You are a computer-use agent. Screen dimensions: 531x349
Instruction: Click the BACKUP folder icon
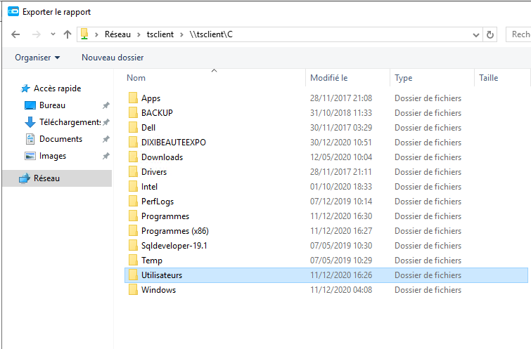coord(133,112)
